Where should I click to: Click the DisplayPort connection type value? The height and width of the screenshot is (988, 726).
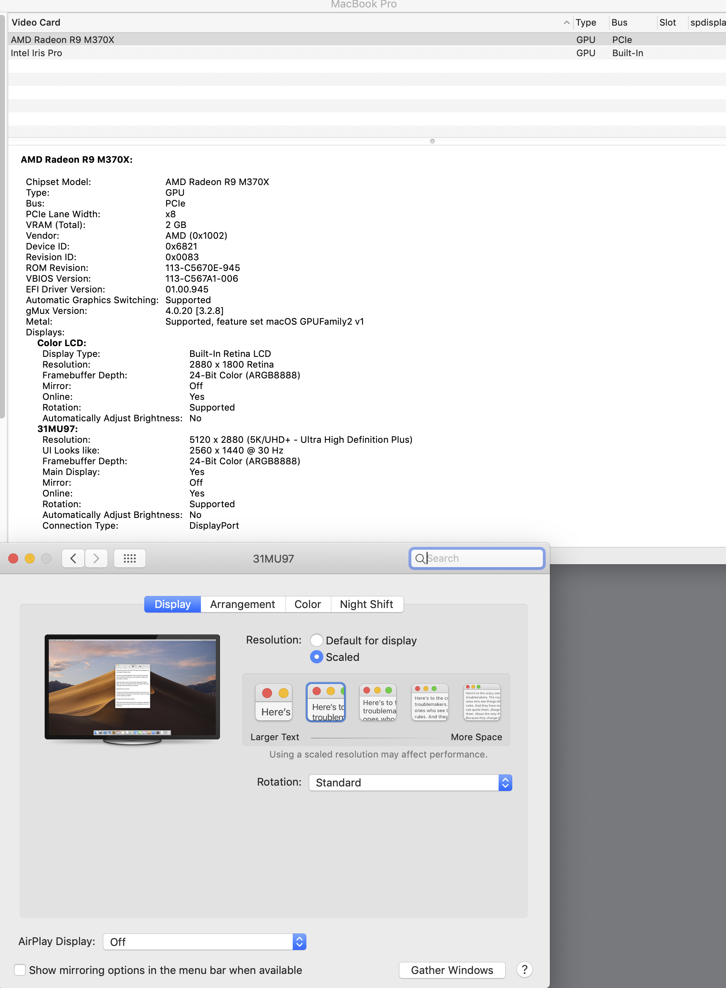[x=214, y=525]
